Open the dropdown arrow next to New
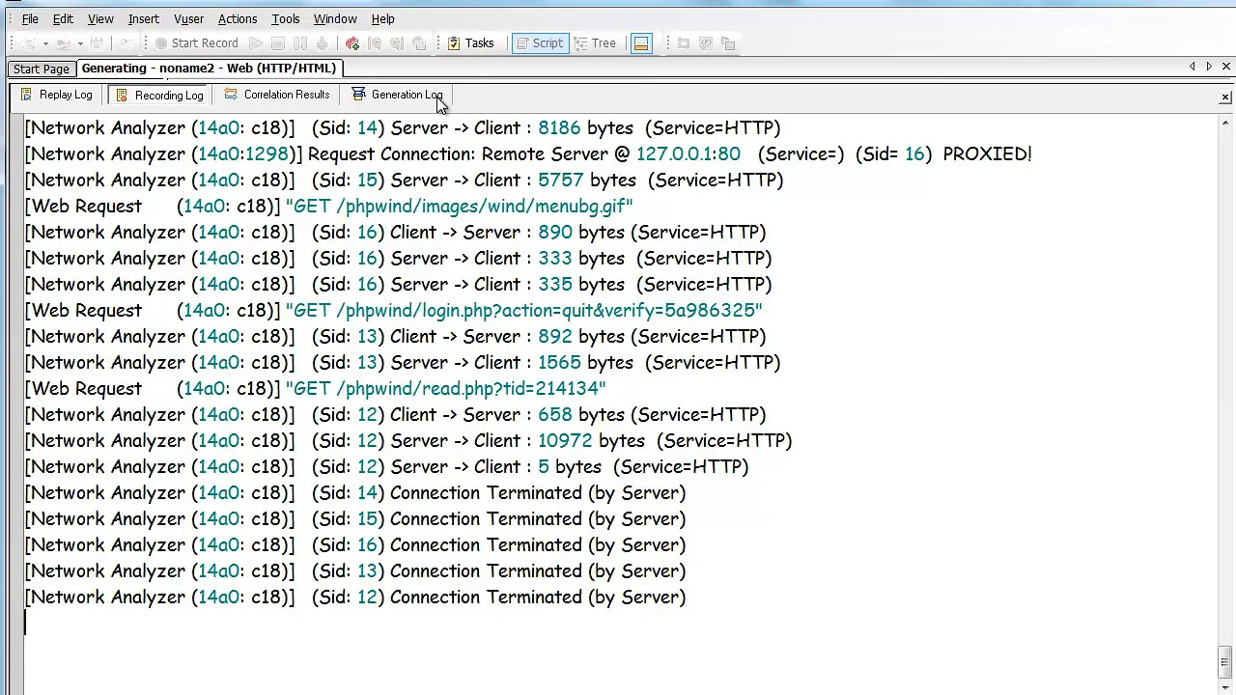The image size is (1236, 695). pos(45,43)
